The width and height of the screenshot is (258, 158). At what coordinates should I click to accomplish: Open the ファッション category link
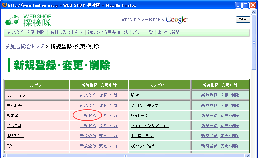tap(16, 95)
